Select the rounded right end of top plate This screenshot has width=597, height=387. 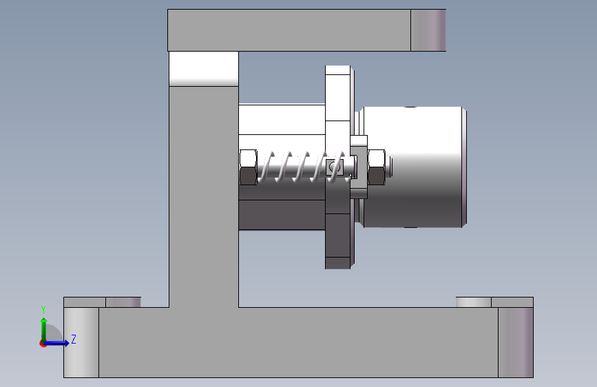coord(428,30)
